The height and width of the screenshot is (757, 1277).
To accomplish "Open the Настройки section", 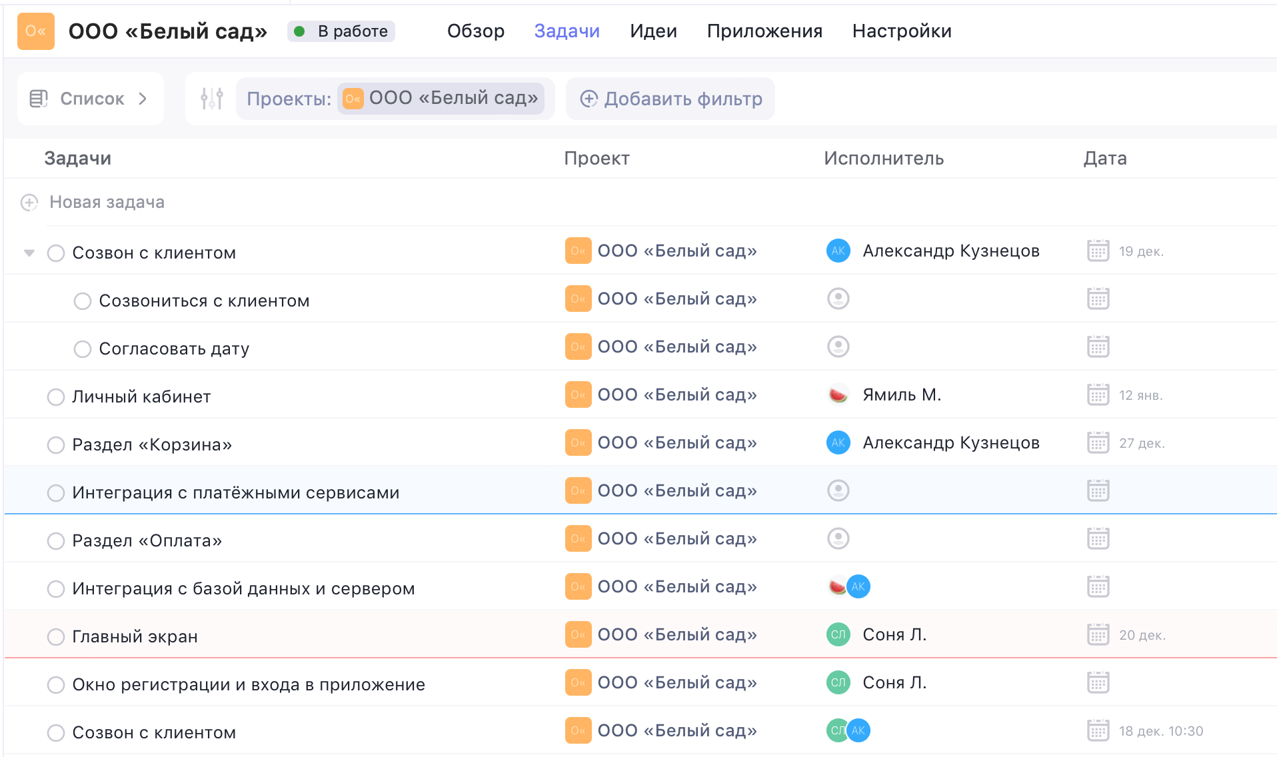I will [x=901, y=31].
